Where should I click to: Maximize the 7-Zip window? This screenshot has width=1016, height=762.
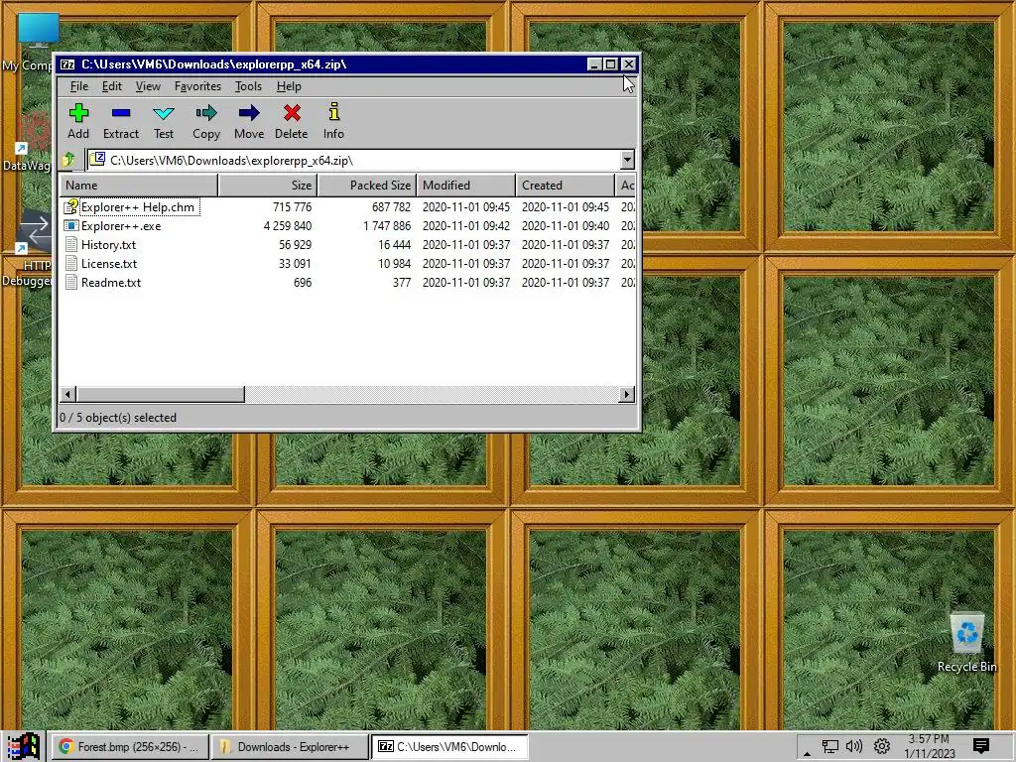point(610,64)
